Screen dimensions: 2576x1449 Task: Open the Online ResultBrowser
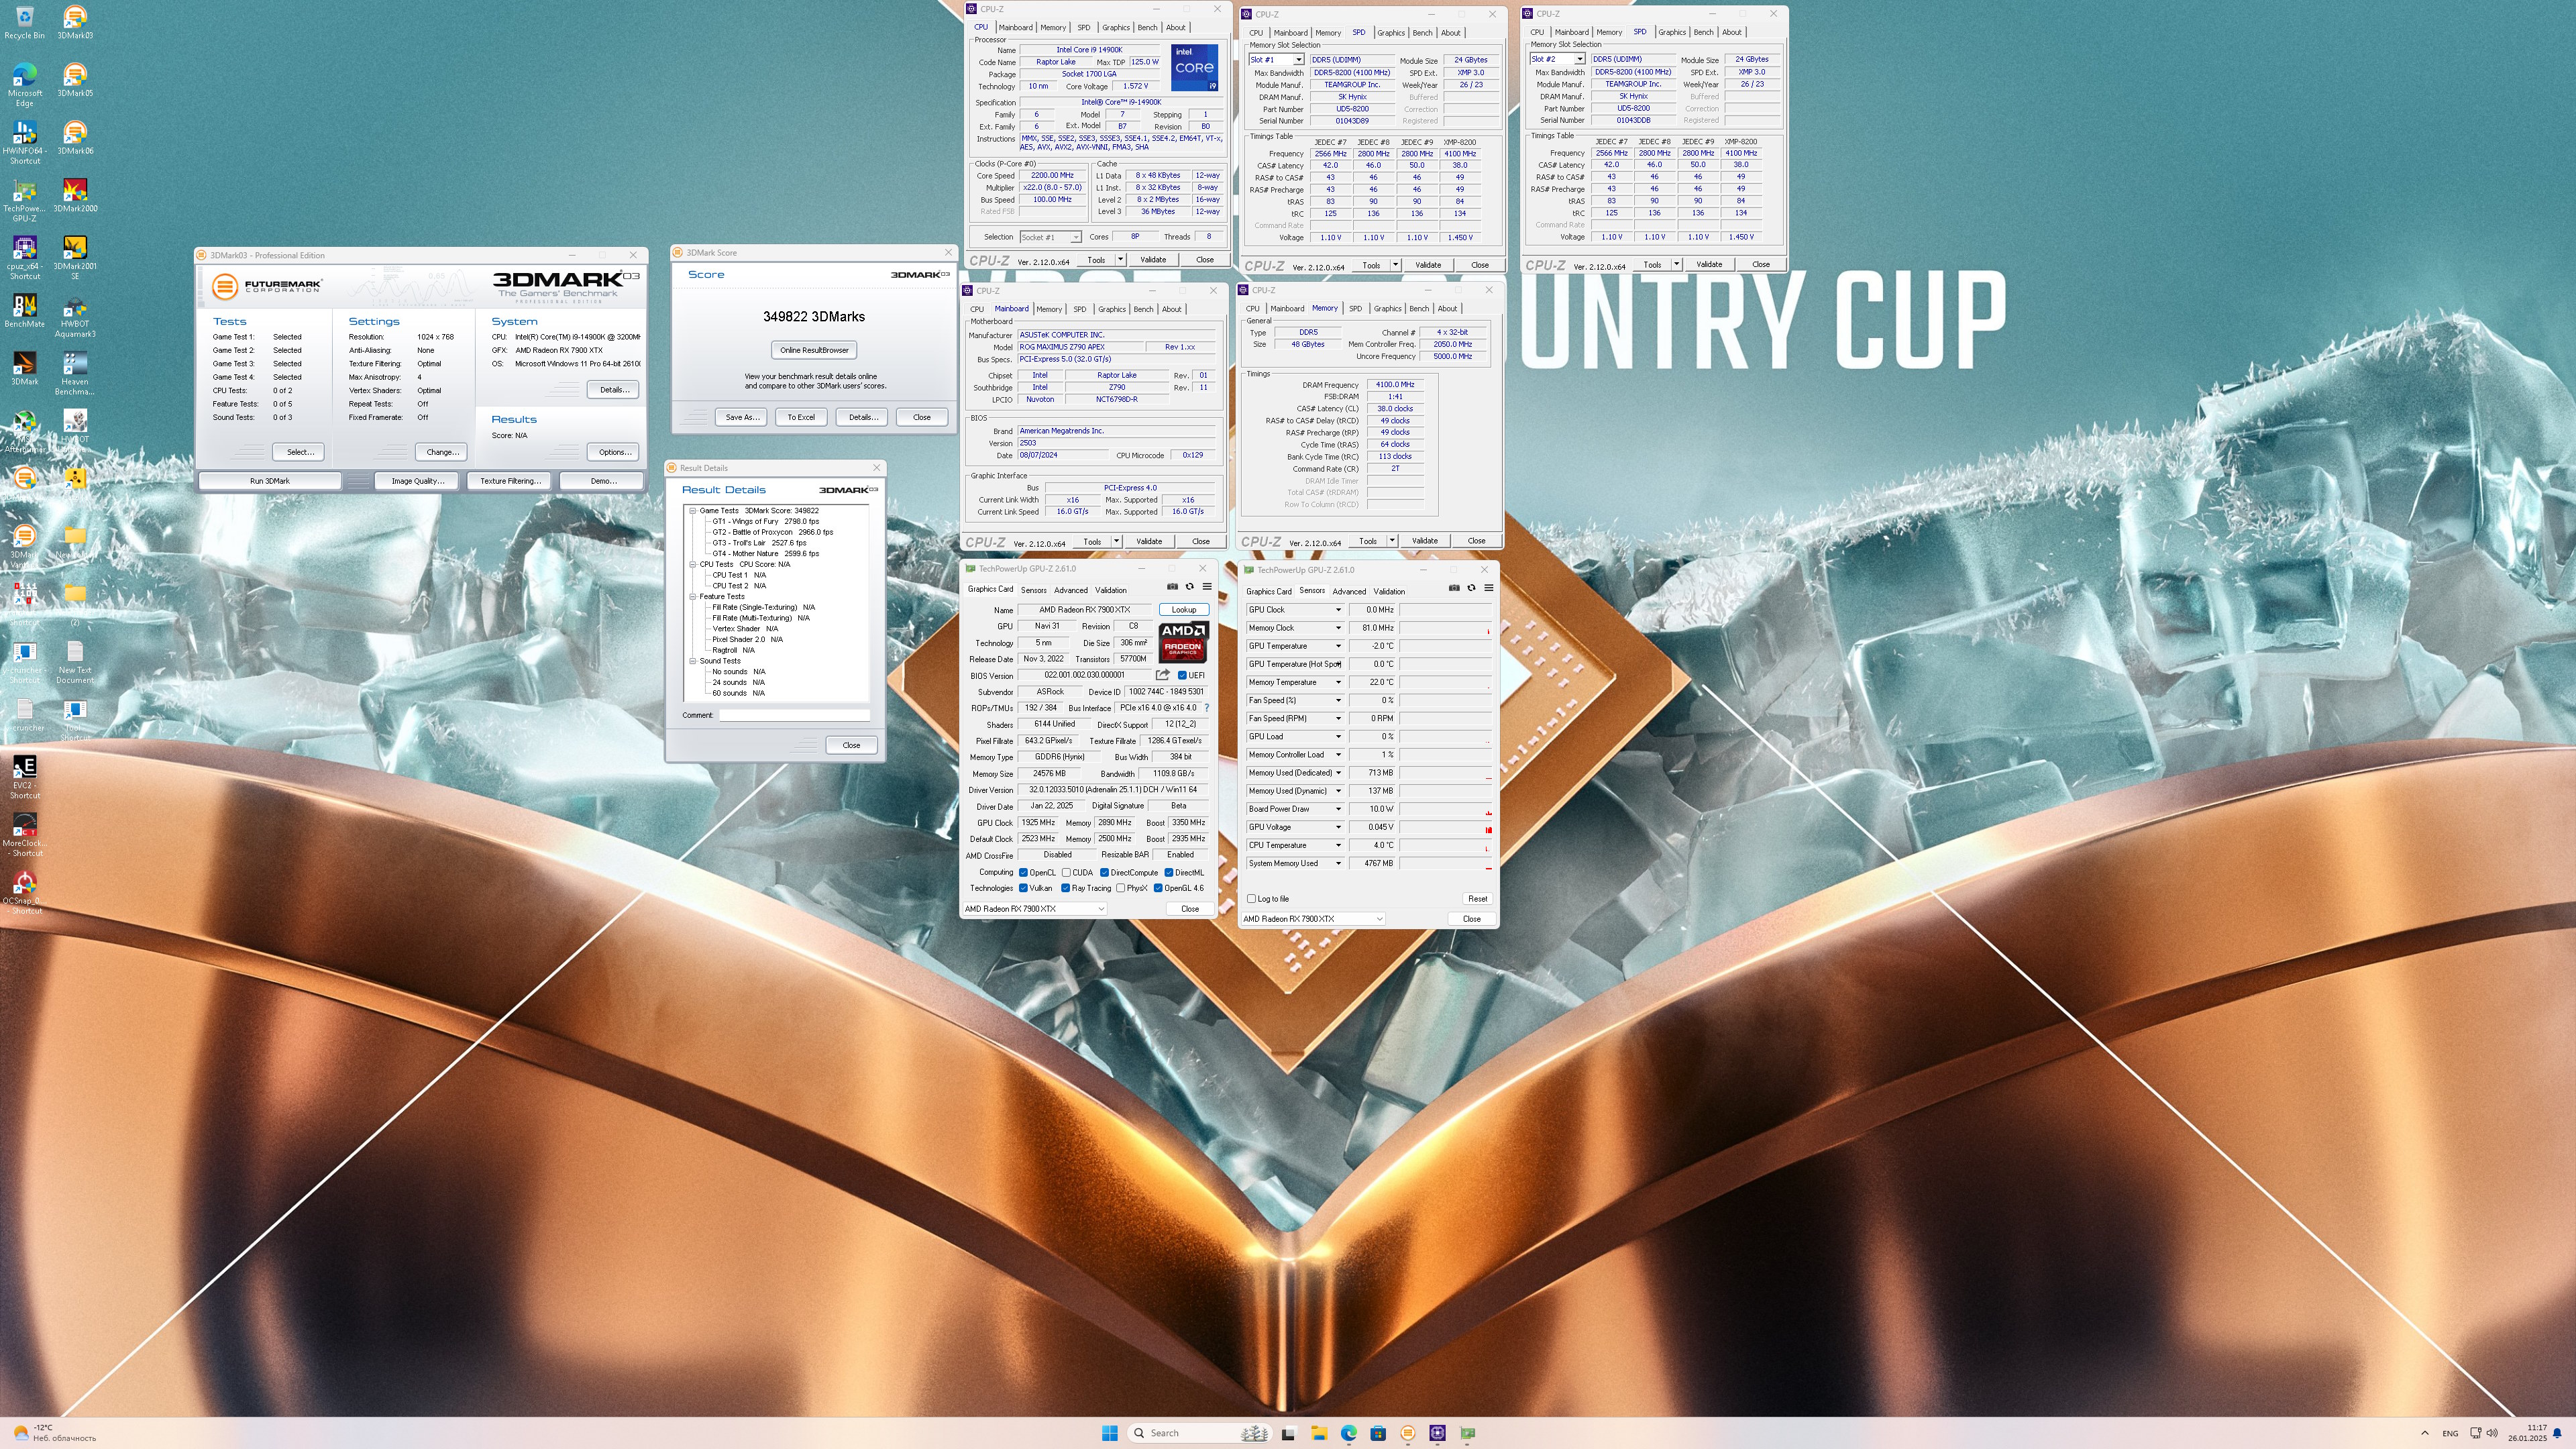point(814,350)
